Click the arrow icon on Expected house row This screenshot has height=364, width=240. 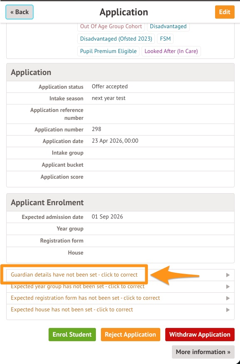pos(228,310)
